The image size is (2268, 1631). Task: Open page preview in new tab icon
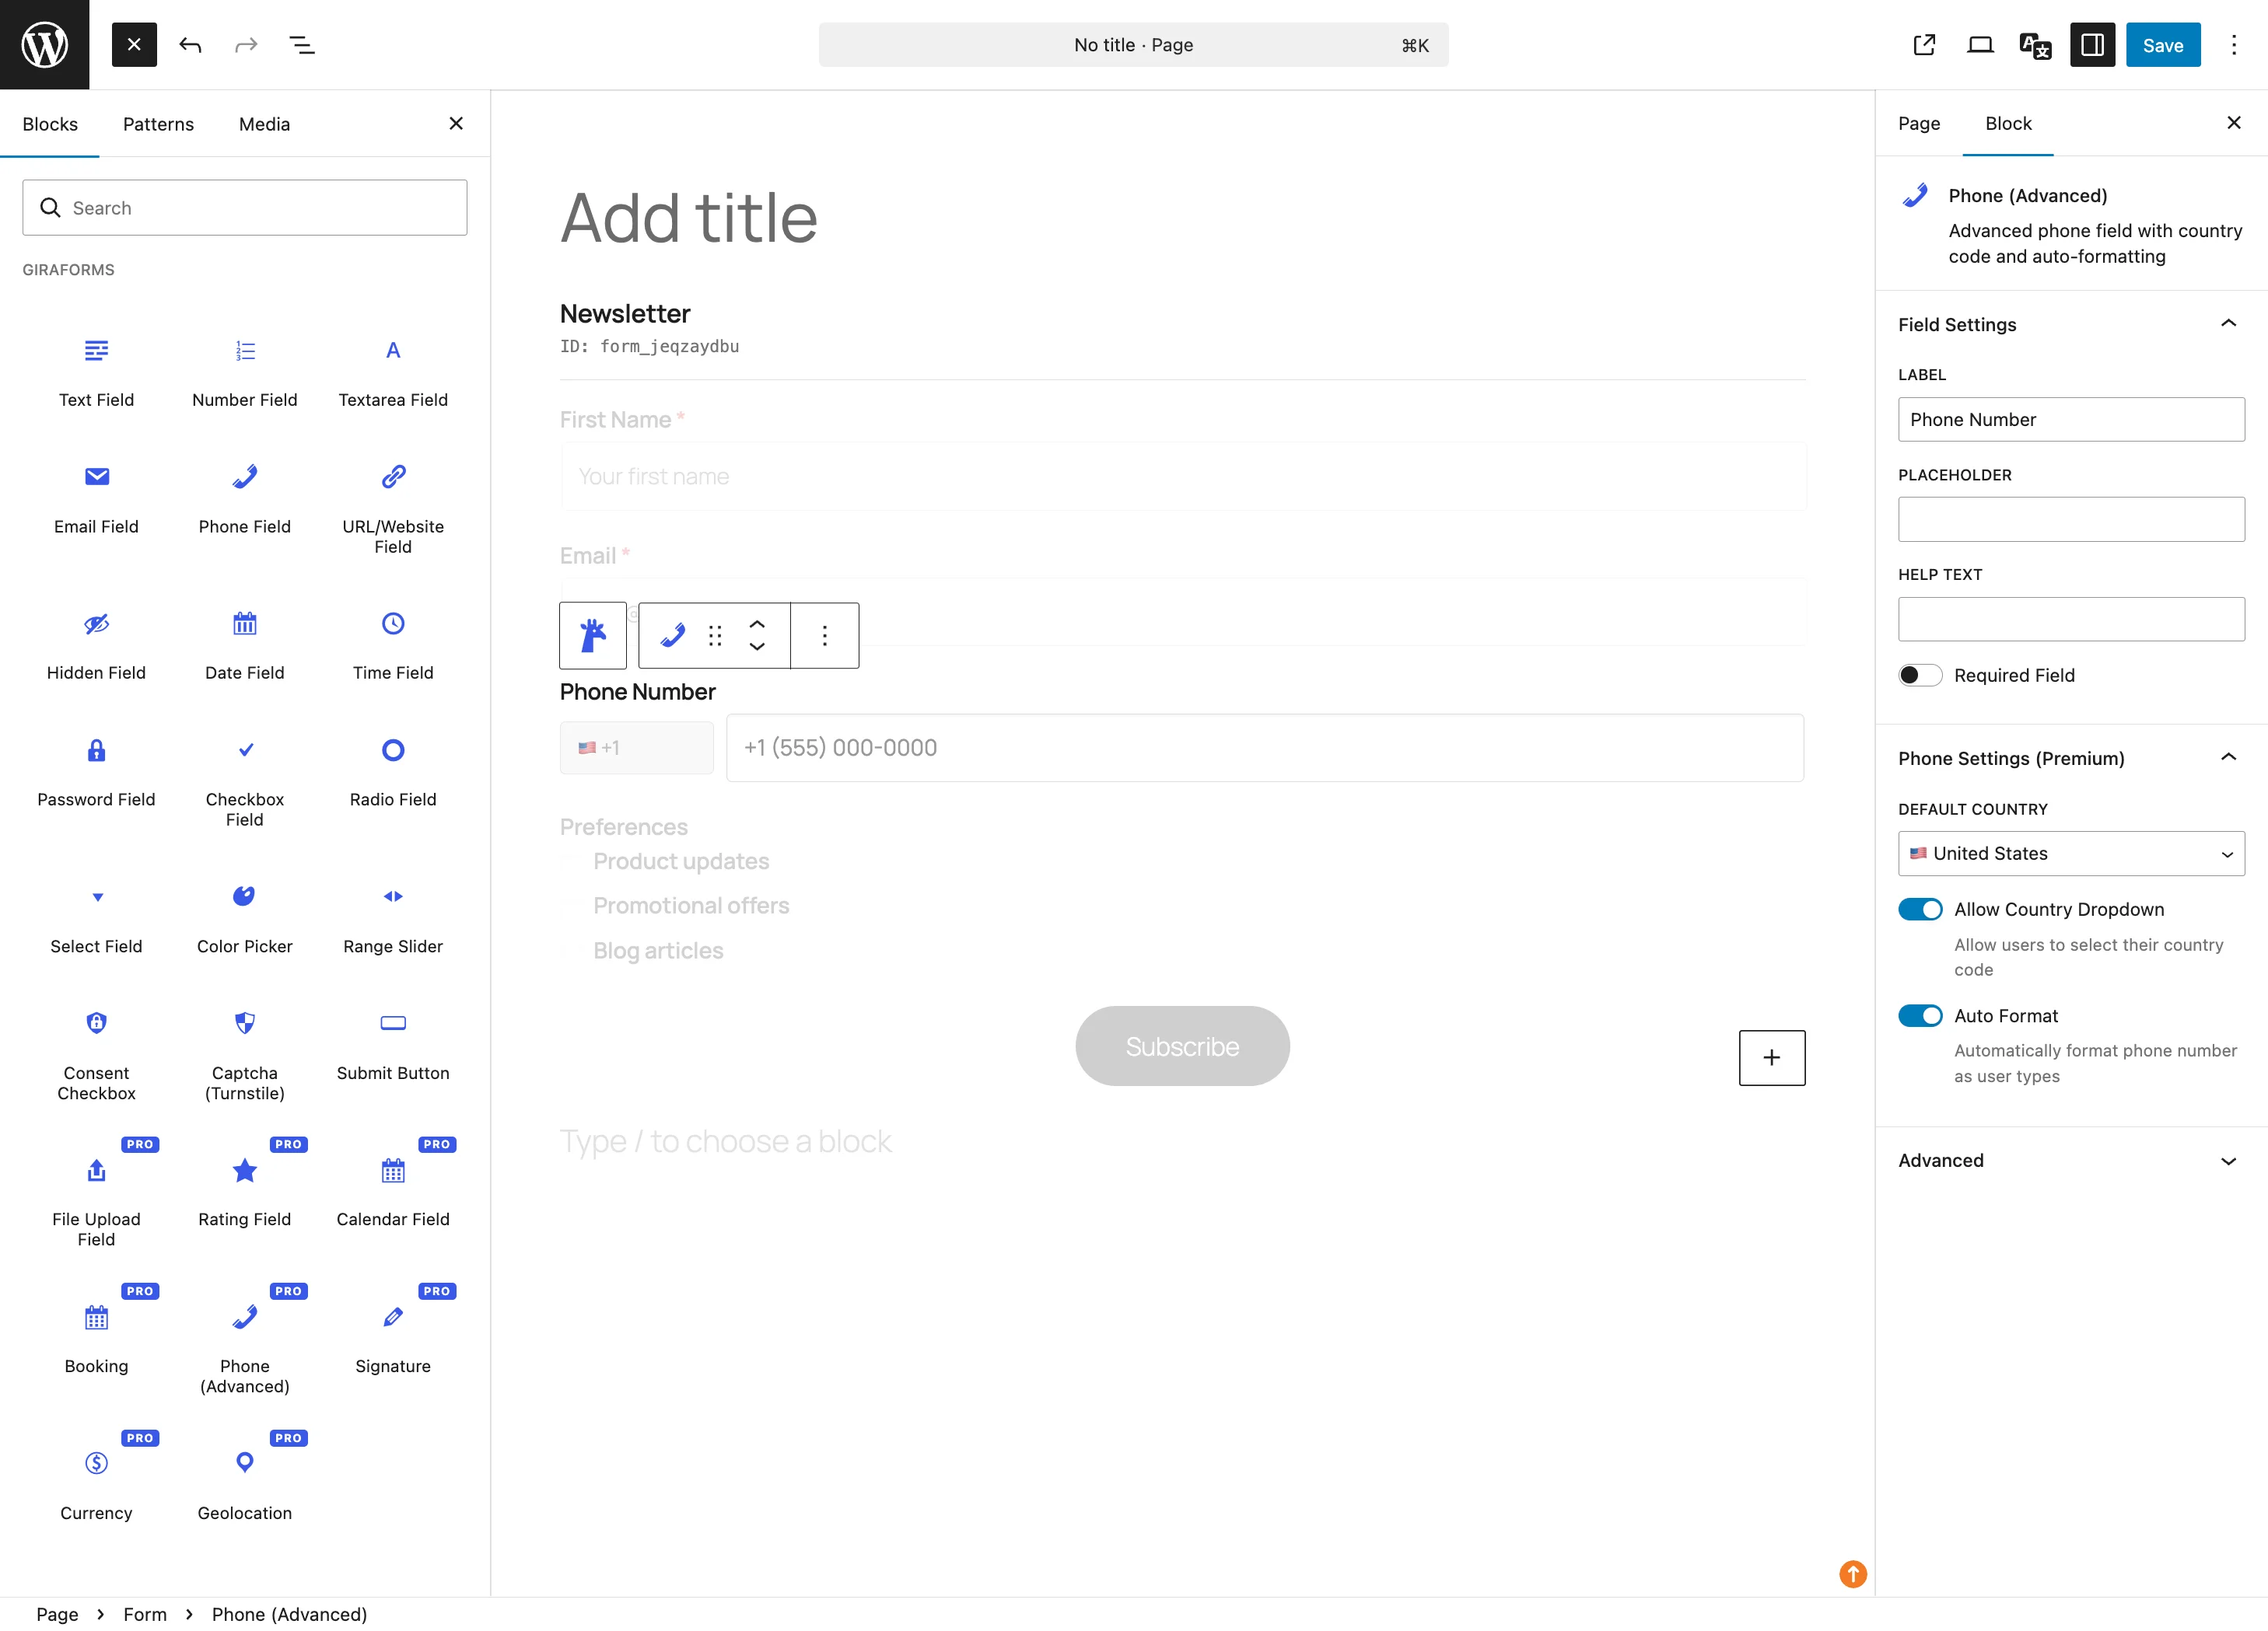click(1924, 45)
